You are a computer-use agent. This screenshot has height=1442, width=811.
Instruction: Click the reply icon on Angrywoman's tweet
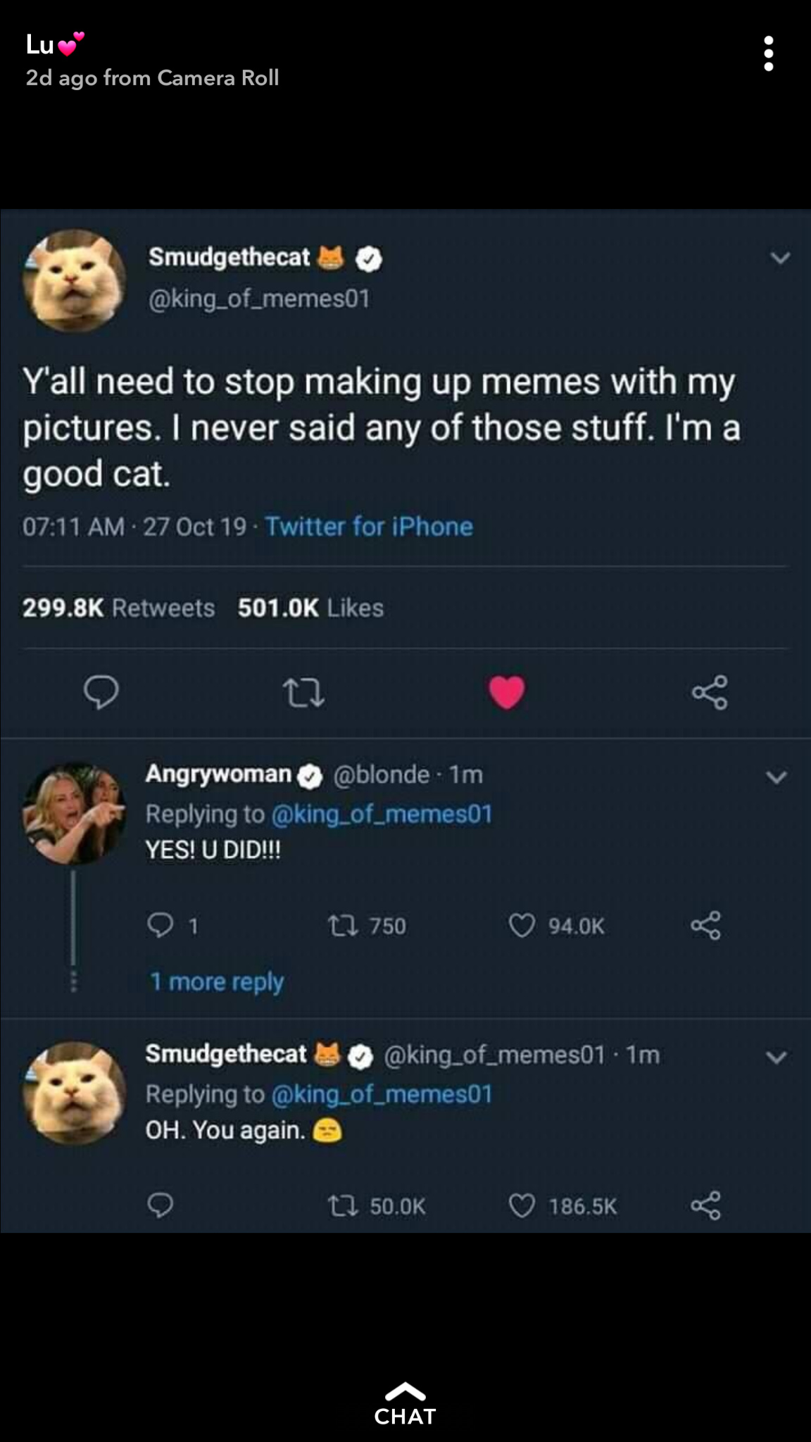pos(160,925)
